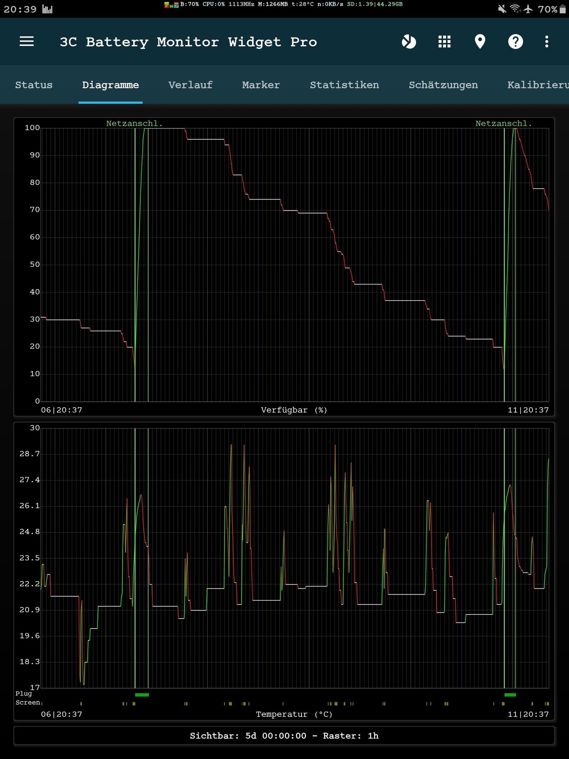Tap the Temperatur (°C) chart label
The image size is (569, 759).
point(294,714)
